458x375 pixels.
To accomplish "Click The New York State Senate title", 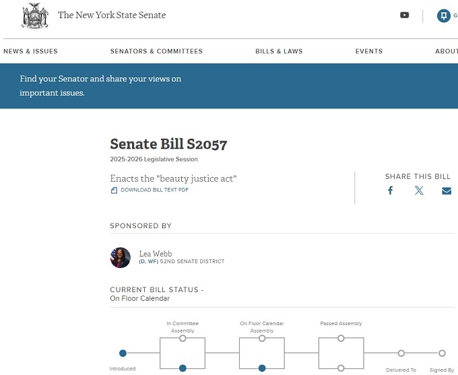I will click(x=112, y=15).
